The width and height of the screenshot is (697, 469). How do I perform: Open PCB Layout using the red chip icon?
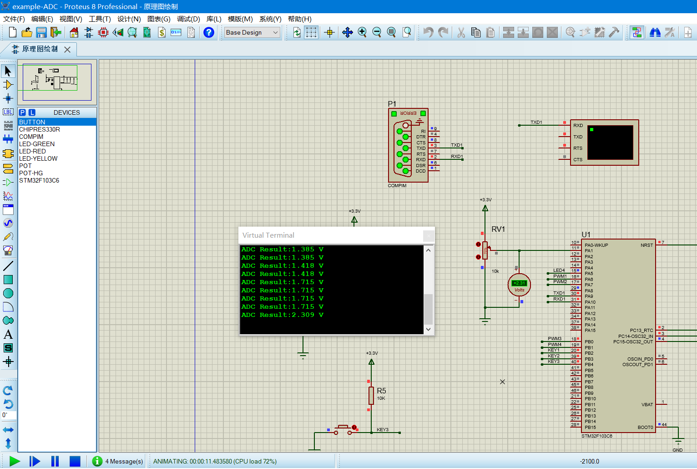click(x=103, y=32)
